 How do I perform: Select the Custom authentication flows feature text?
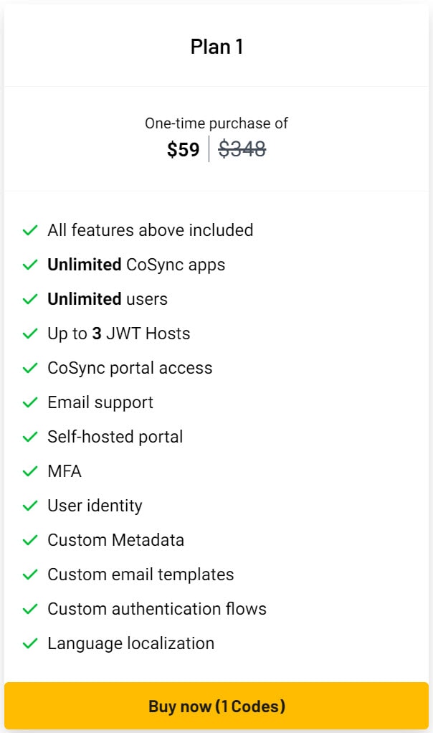tap(156, 609)
